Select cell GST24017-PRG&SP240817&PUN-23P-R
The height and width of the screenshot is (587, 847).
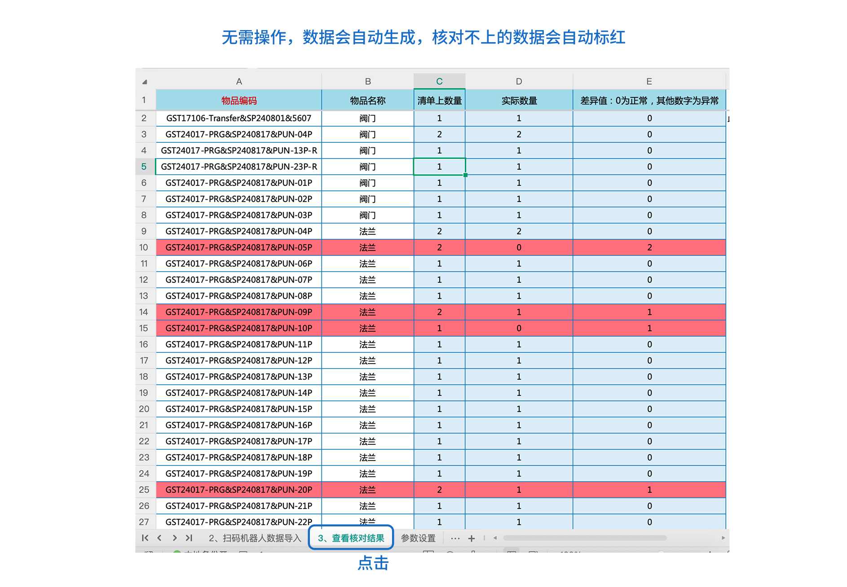pos(239,166)
